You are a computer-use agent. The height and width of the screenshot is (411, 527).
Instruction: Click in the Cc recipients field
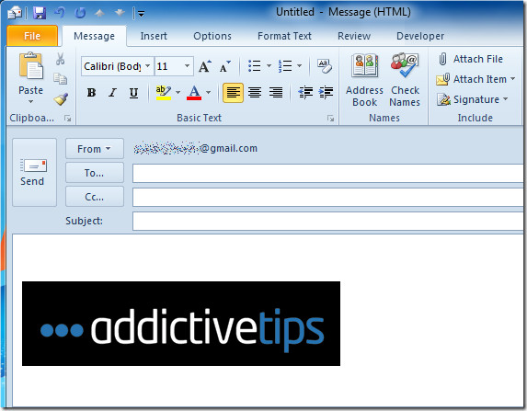coord(328,198)
